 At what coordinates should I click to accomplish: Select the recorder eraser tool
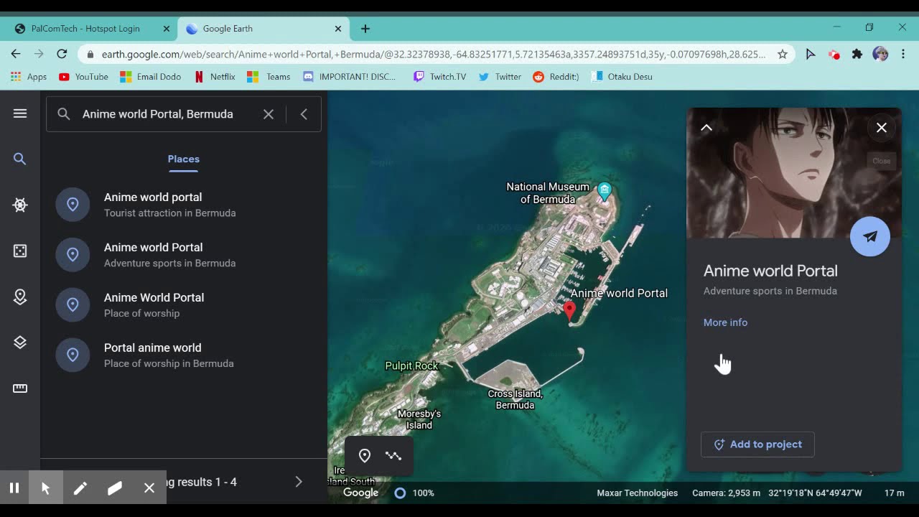(115, 488)
